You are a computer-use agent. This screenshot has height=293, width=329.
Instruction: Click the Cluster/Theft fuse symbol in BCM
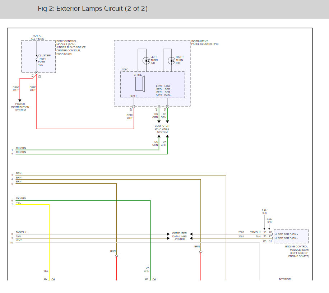[x=37, y=58]
